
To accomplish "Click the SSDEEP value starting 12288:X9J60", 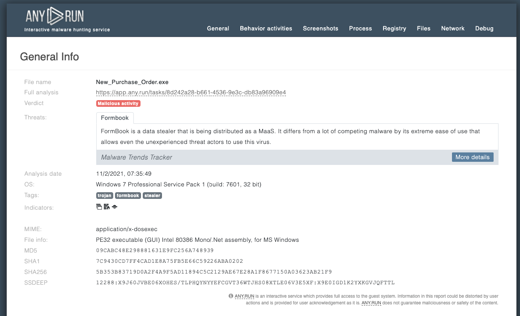I will (x=245, y=282).
